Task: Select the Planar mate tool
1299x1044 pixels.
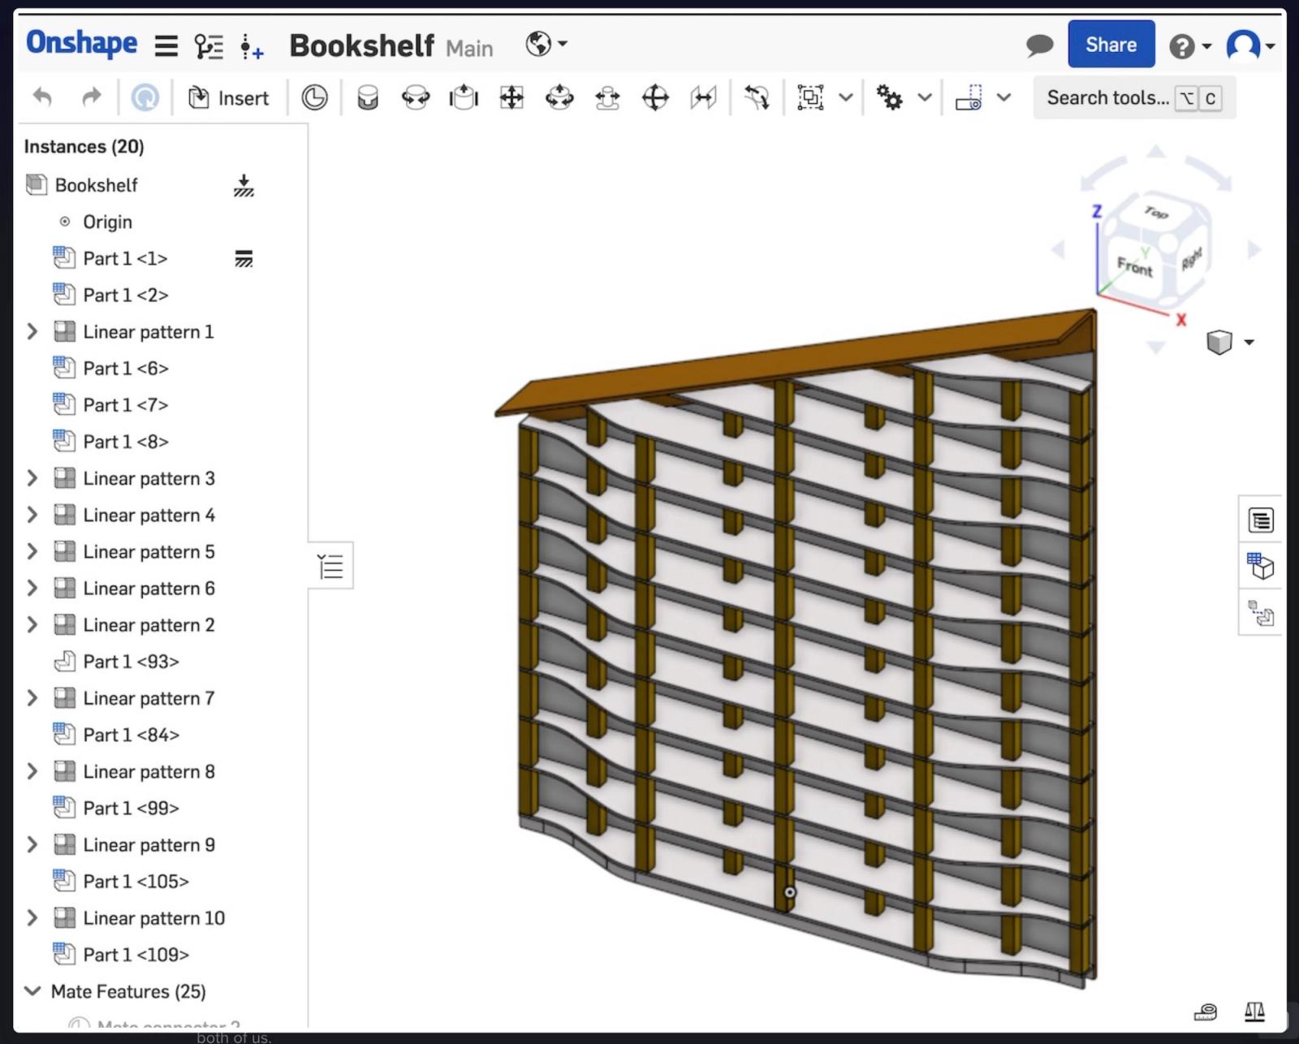Action: coord(511,98)
